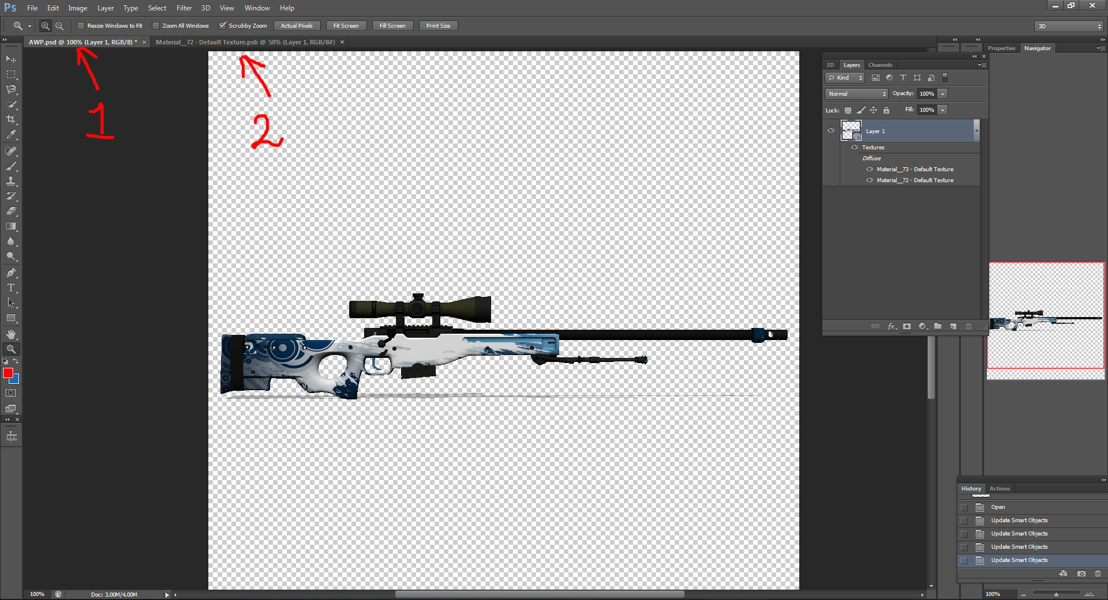Open the Filter menu
1108x600 pixels.
[184, 8]
